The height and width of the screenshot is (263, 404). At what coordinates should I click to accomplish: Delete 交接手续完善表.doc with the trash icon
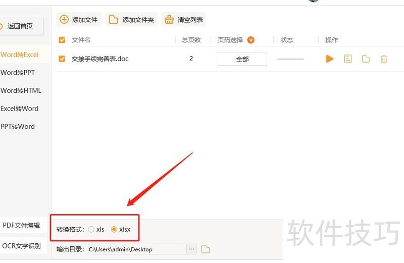384,59
